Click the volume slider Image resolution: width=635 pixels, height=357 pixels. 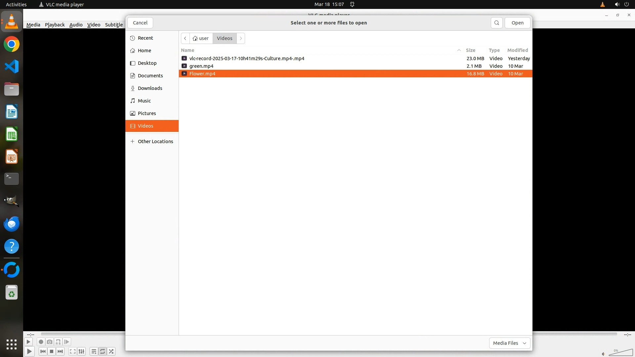[x=620, y=353]
